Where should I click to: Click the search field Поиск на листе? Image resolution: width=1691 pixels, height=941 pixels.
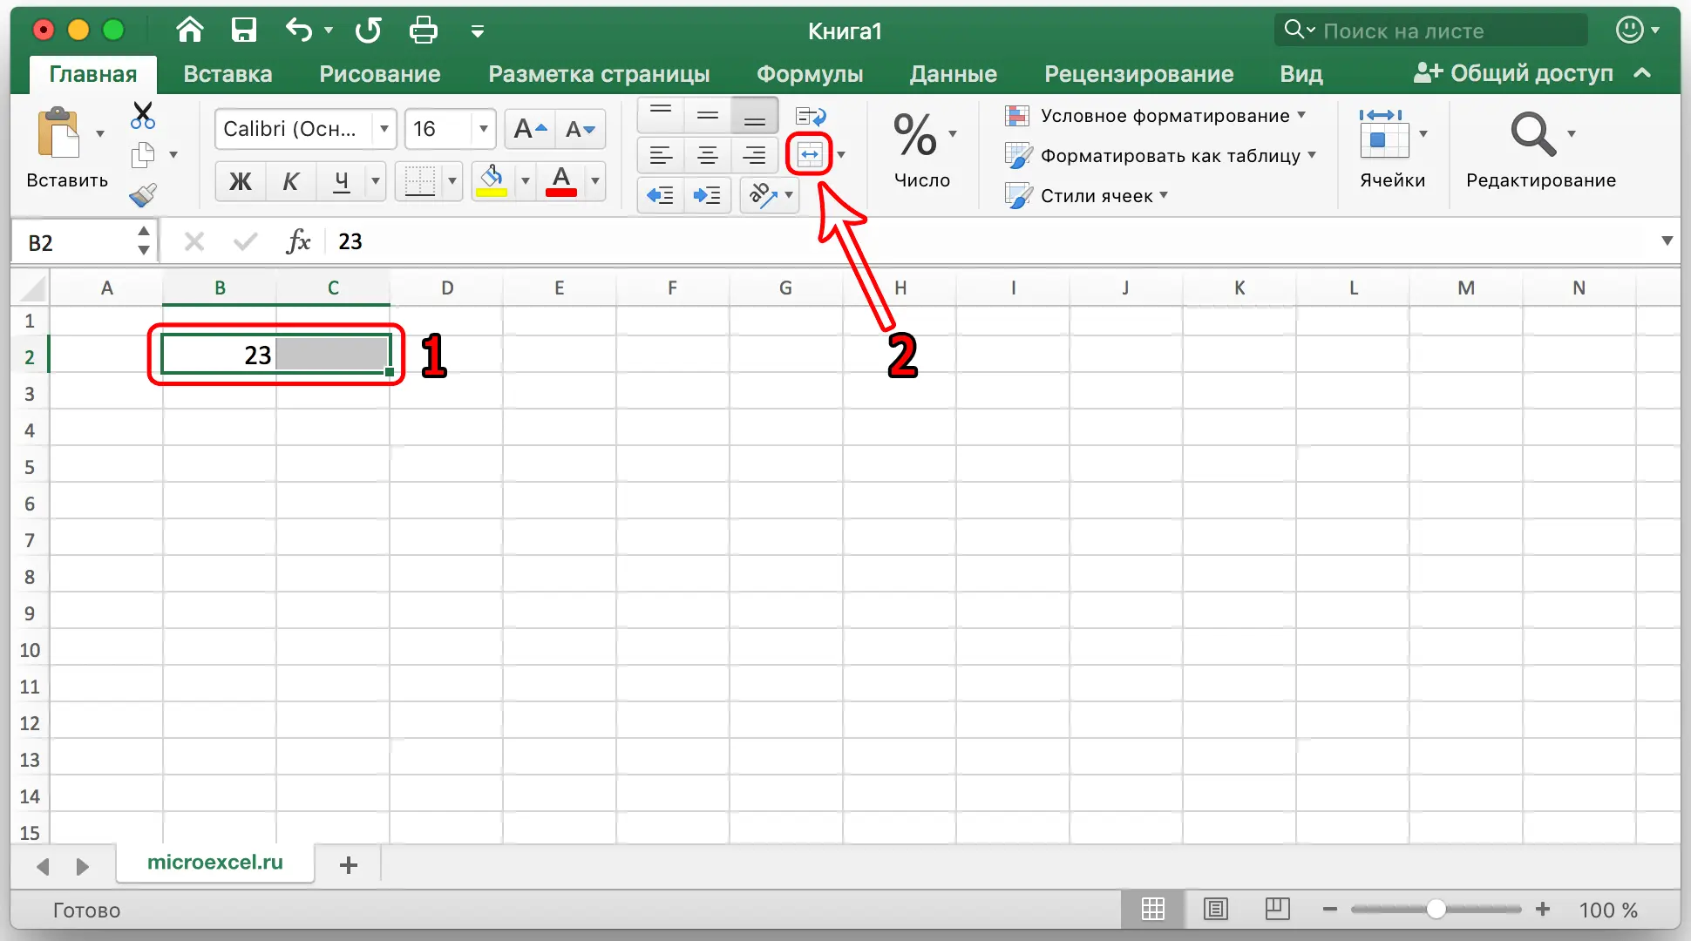pyautogui.click(x=1430, y=31)
